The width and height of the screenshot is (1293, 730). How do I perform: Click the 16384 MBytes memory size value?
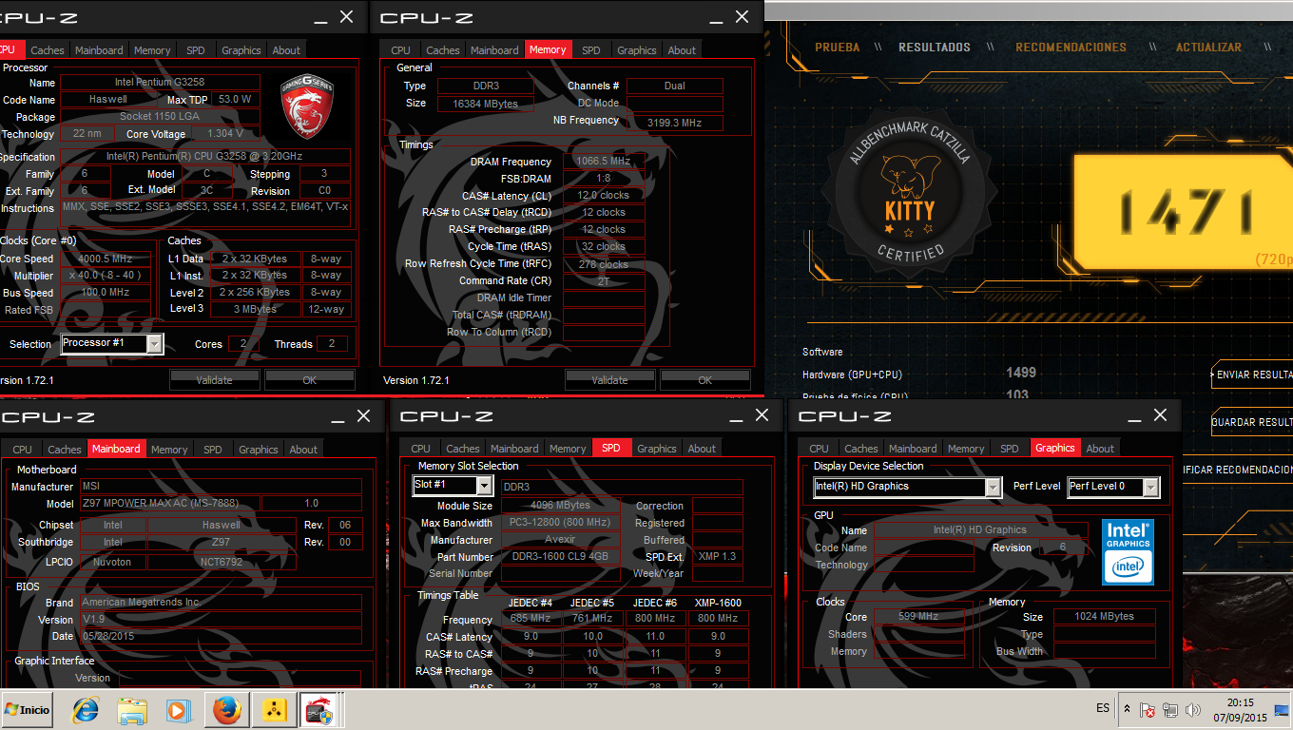[488, 104]
